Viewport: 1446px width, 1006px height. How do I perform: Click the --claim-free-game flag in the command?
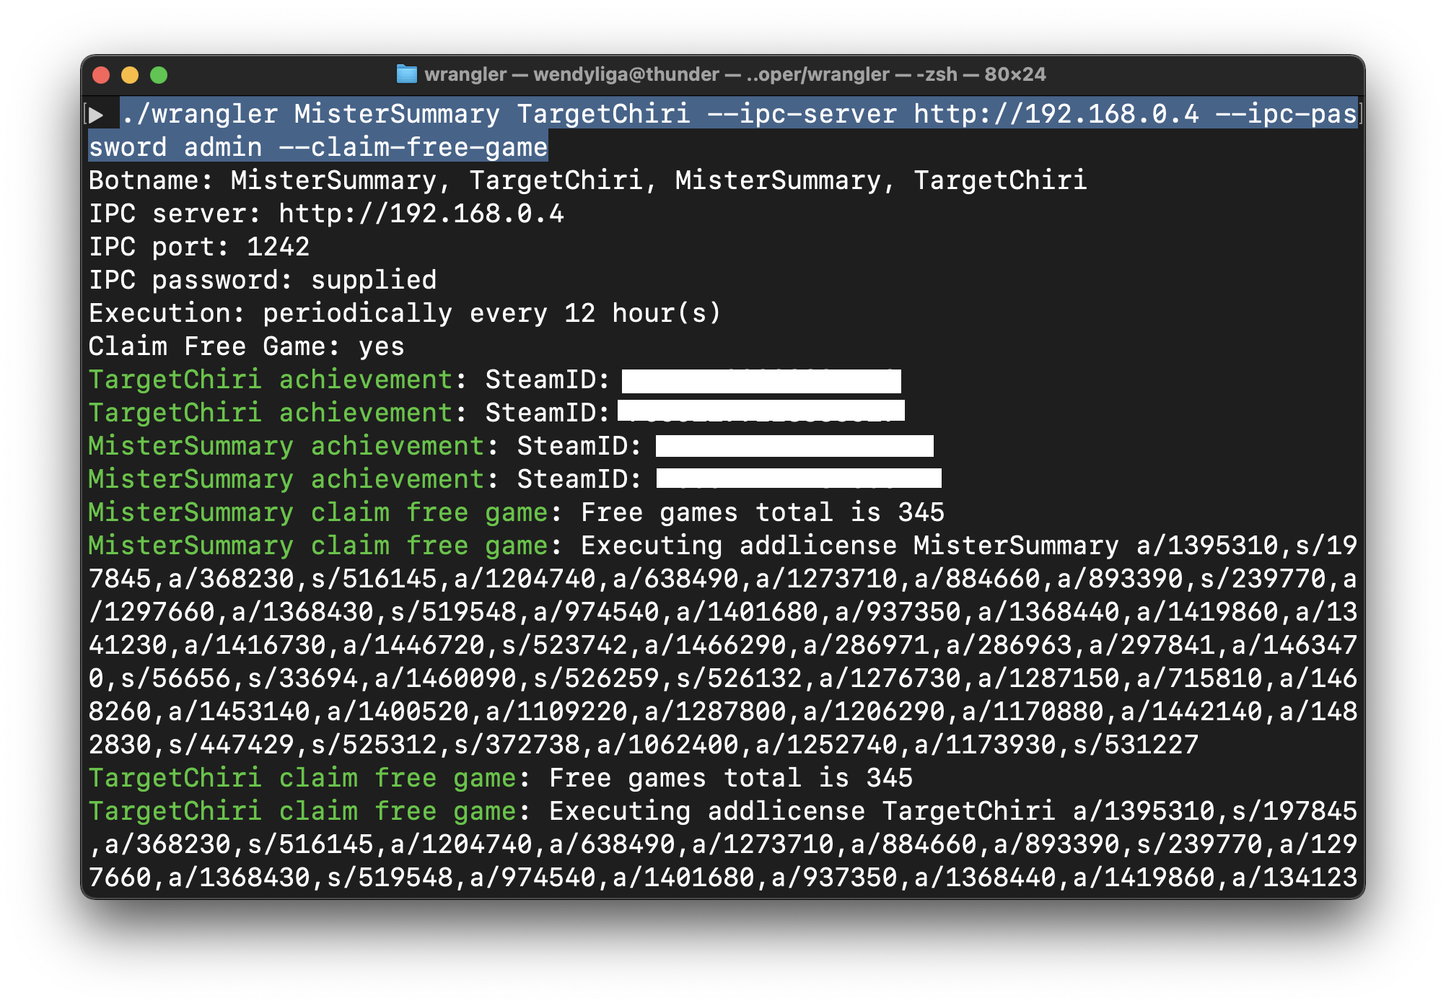[x=413, y=147]
